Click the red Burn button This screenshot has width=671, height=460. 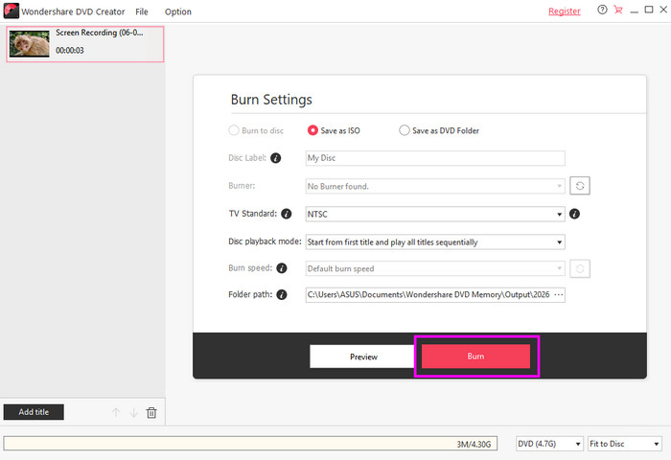[475, 356]
